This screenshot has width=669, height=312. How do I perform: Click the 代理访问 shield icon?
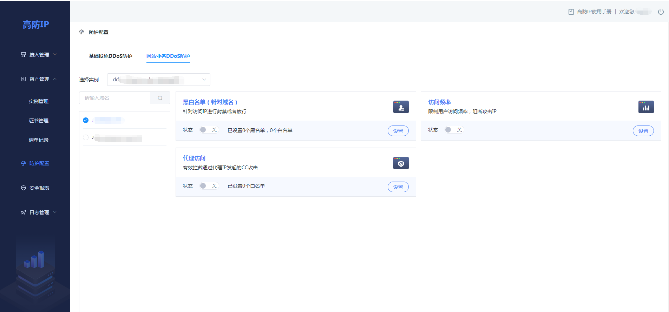pyautogui.click(x=401, y=163)
